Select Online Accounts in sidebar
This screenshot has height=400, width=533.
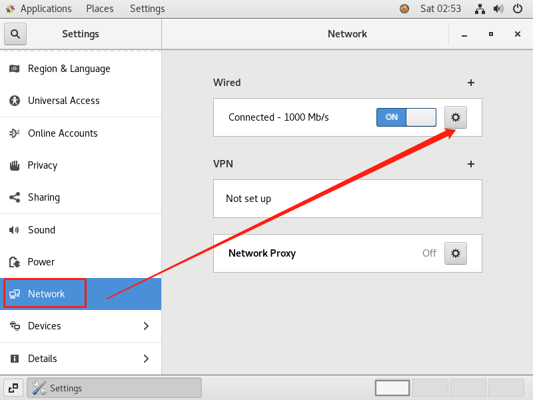[x=81, y=133]
